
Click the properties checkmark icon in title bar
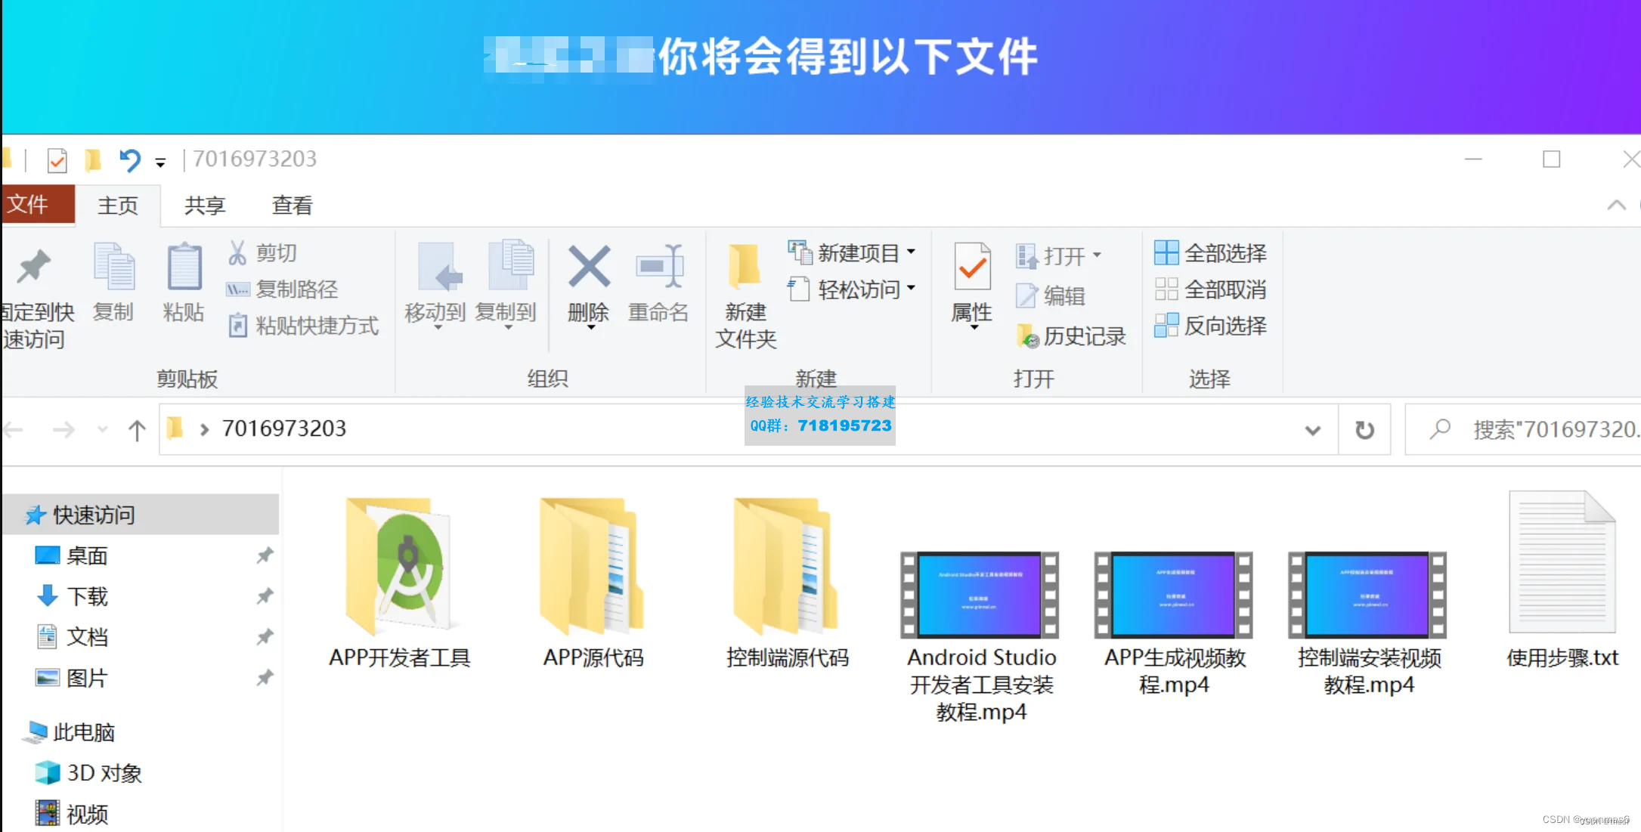tap(57, 160)
